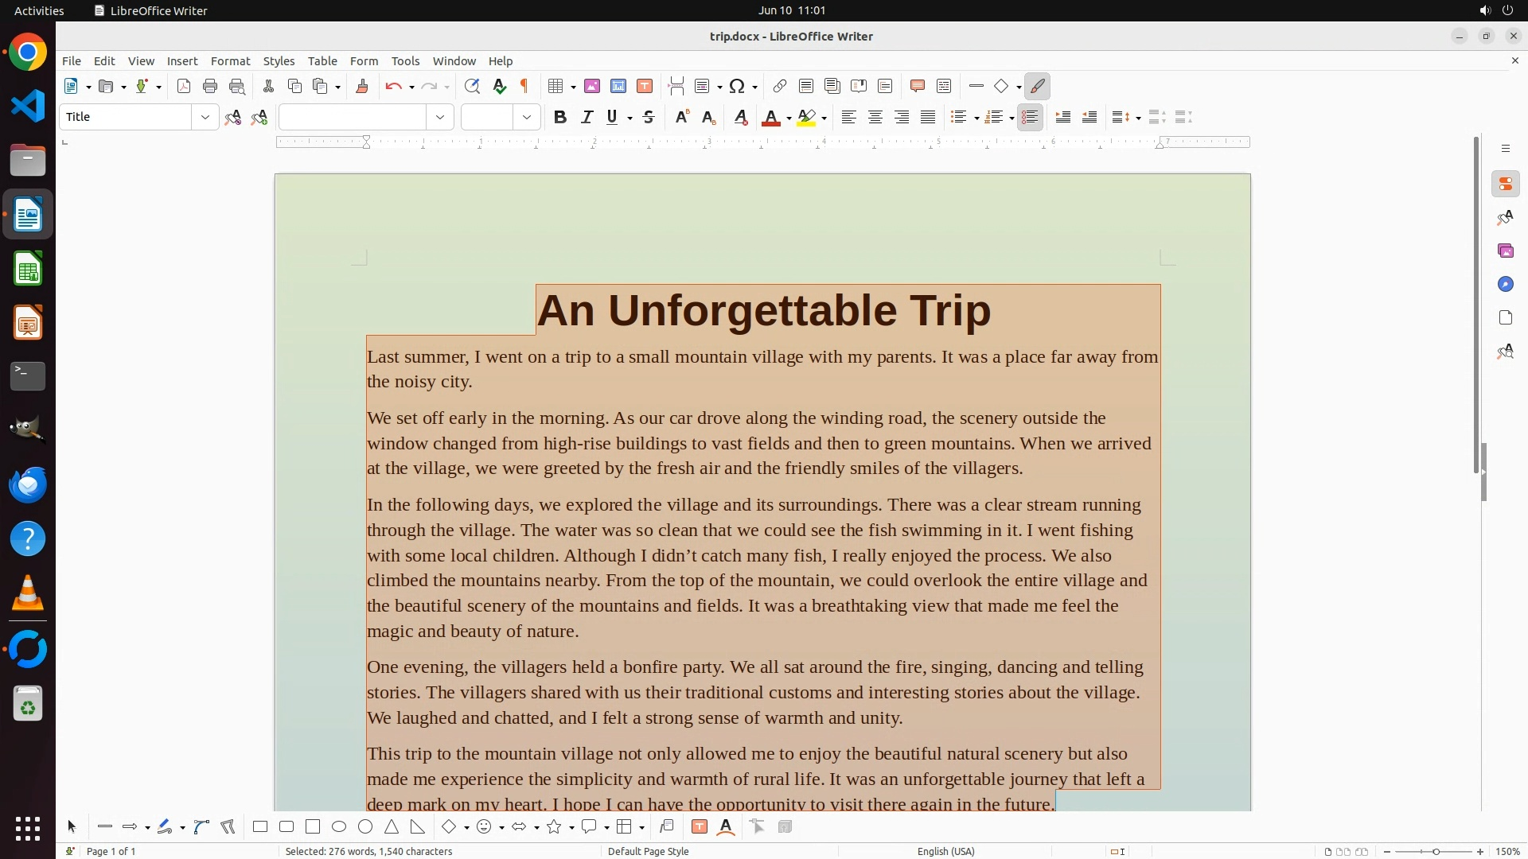Toggle Bold formatting
The image size is (1528, 859).
(560, 118)
